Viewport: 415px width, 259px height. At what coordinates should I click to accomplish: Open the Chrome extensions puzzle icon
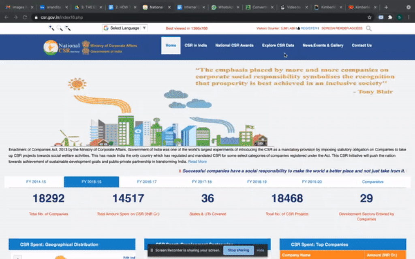click(x=390, y=17)
